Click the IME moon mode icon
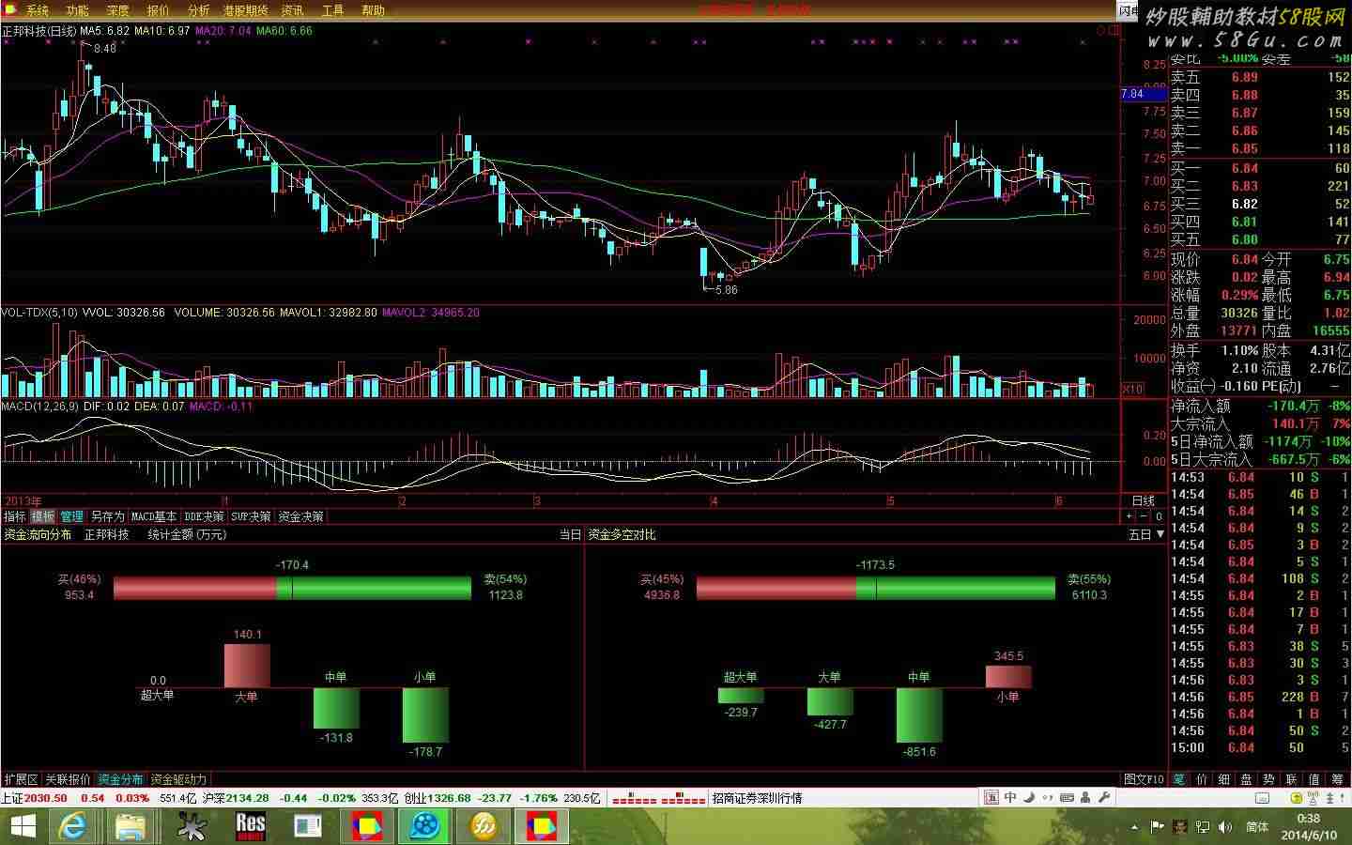The image size is (1352, 845). point(1030,797)
